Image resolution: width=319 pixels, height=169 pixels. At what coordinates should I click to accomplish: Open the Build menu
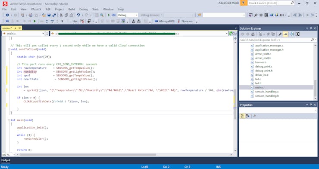point(72,9)
